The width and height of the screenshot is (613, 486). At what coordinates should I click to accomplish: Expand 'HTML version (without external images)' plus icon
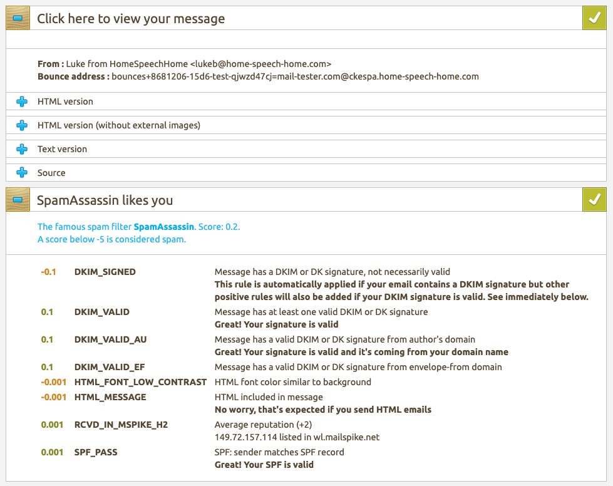pyautogui.click(x=22, y=125)
